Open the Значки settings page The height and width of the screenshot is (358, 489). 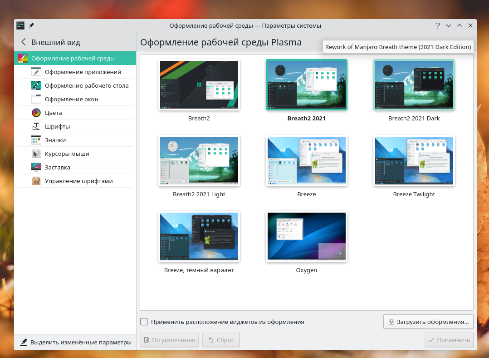[75, 140]
